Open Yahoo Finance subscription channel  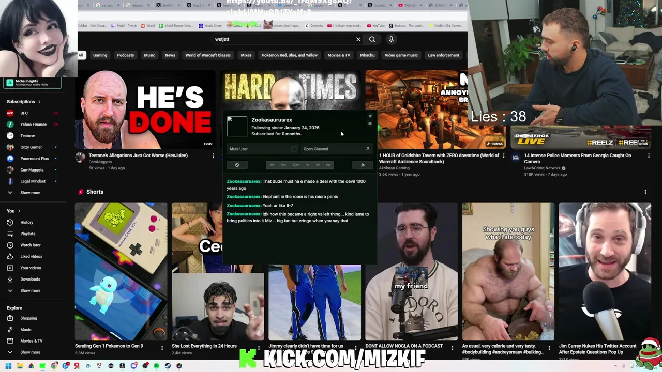(33, 125)
